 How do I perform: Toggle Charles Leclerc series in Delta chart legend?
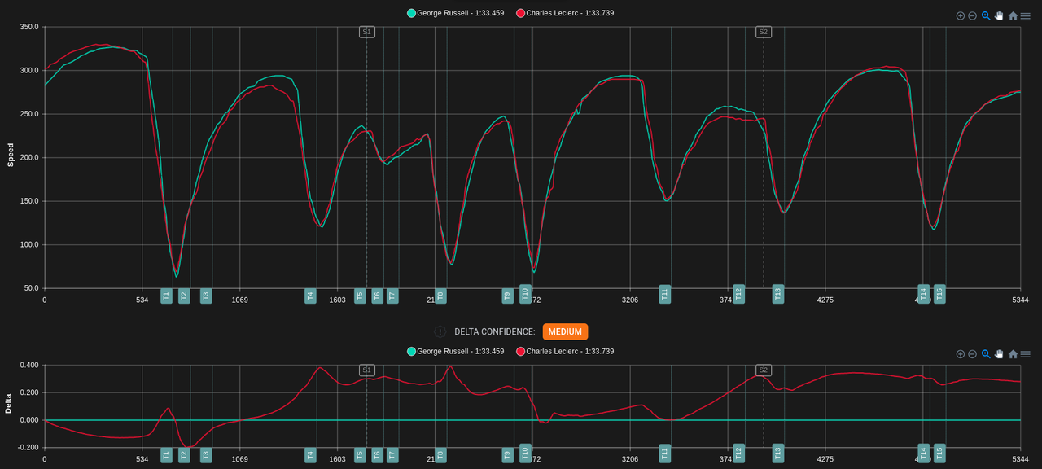(565, 351)
